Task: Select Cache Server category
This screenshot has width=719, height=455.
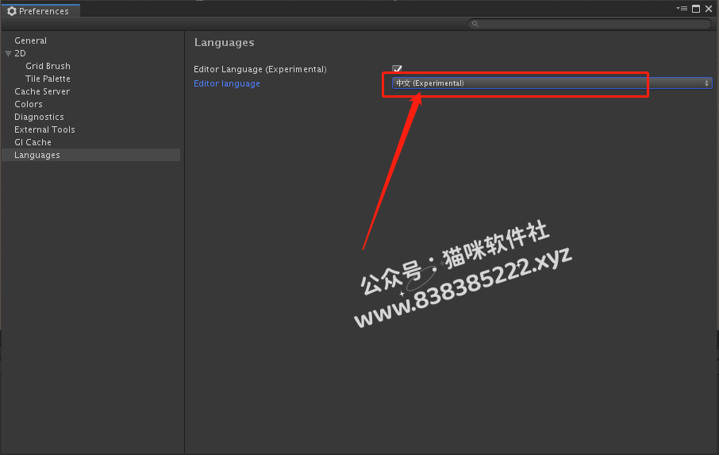Action: tap(42, 91)
